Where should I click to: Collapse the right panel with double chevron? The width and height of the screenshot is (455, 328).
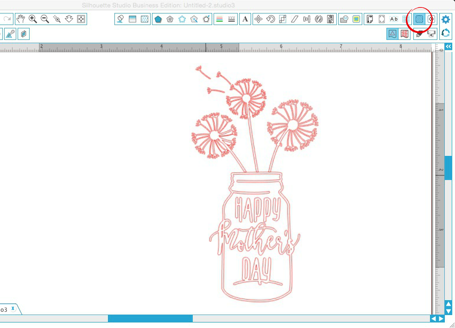448,46
